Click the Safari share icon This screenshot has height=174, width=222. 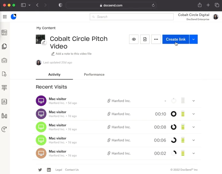coord(199,5)
